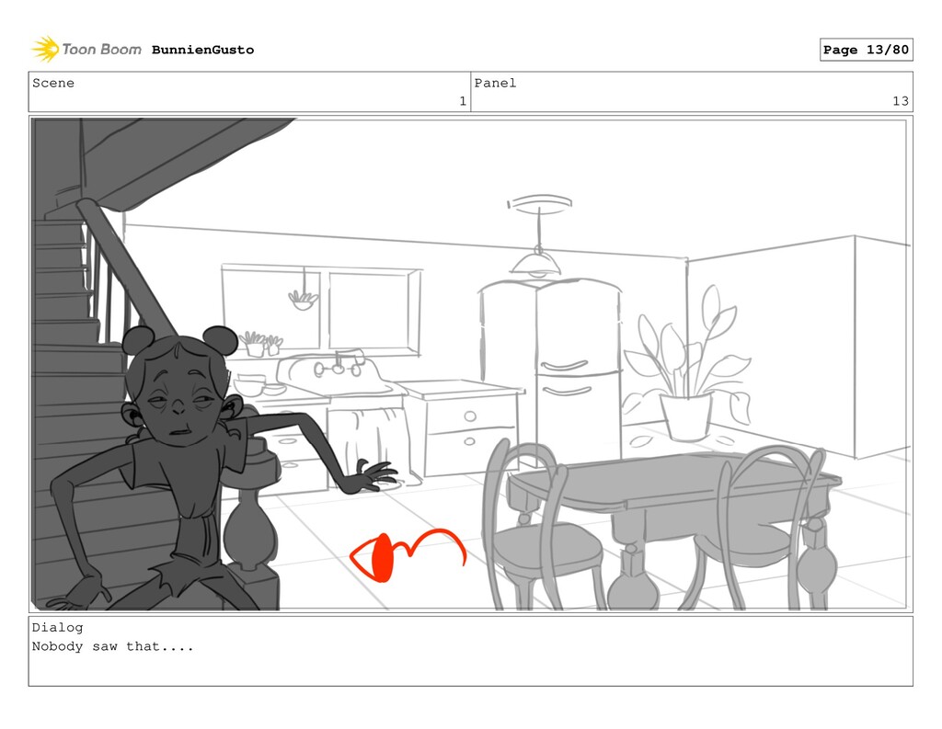This screenshot has width=942, height=729.
Task: Click the dialog text Nobody saw that....
Action: (x=113, y=647)
